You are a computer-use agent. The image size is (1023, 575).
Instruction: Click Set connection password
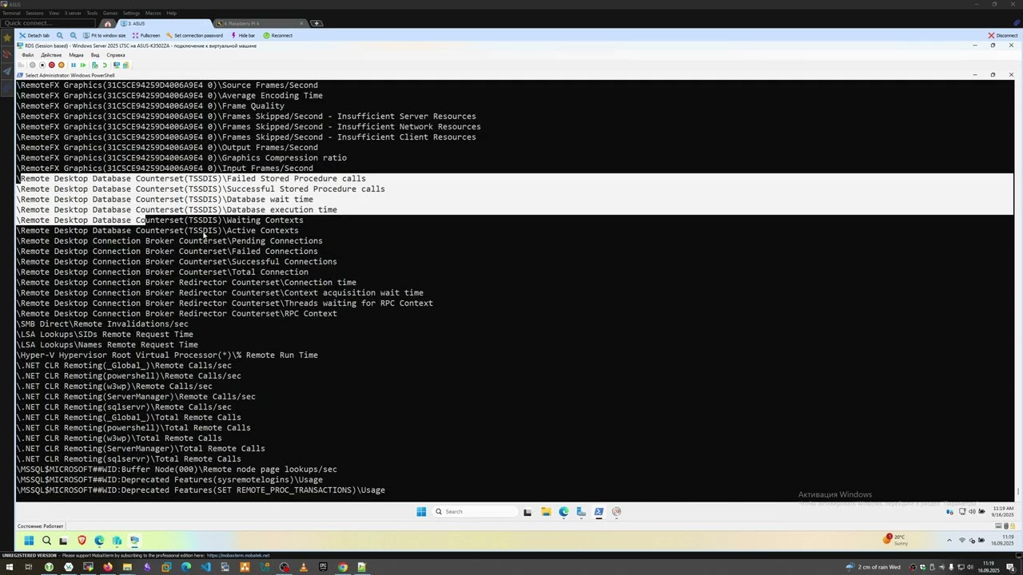(x=194, y=35)
